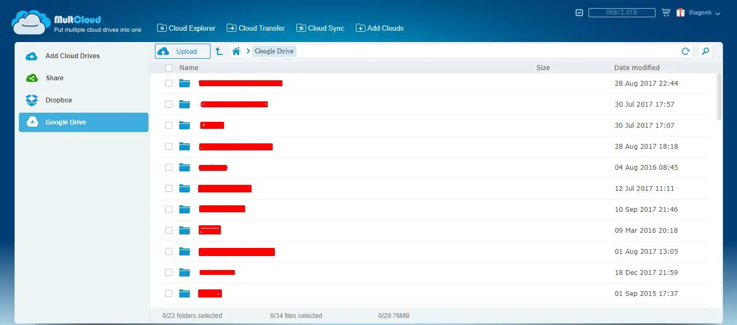Check the folder dated 09 Mar 2016 20:18
737x325 pixels.
[x=169, y=231]
